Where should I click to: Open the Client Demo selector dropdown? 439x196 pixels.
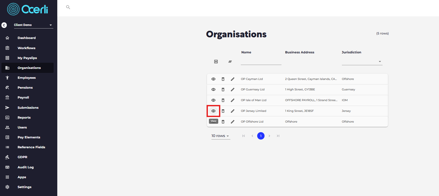(34, 25)
